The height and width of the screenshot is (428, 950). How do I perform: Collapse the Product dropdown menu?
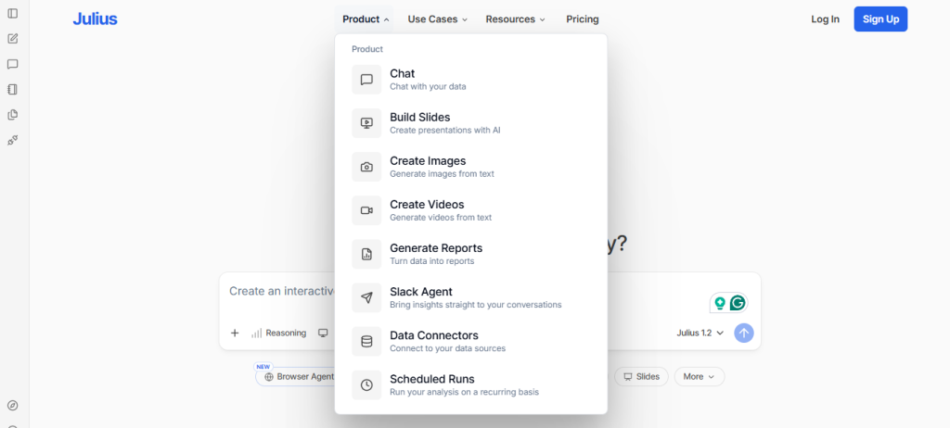(x=366, y=19)
